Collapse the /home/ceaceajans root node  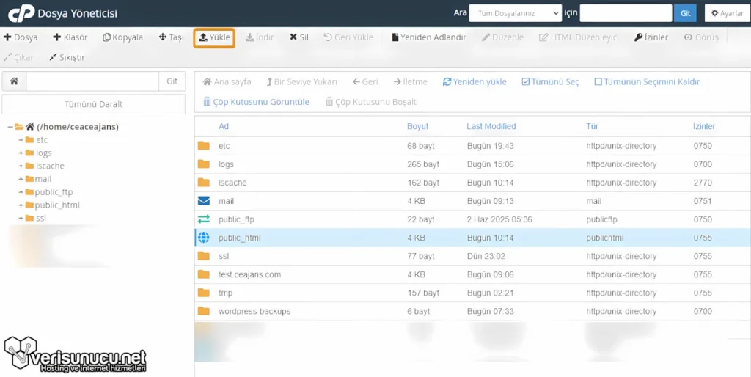pyautogui.click(x=10, y=127)
